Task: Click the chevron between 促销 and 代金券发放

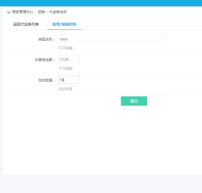Action: 47,12
